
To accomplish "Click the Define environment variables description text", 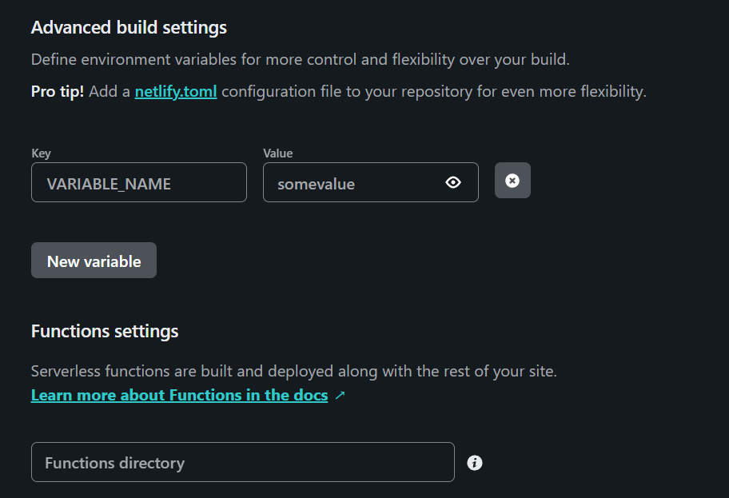I will 301,59.
